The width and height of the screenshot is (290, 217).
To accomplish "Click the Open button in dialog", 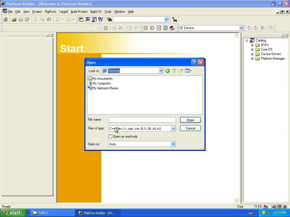I will point(190,120).
